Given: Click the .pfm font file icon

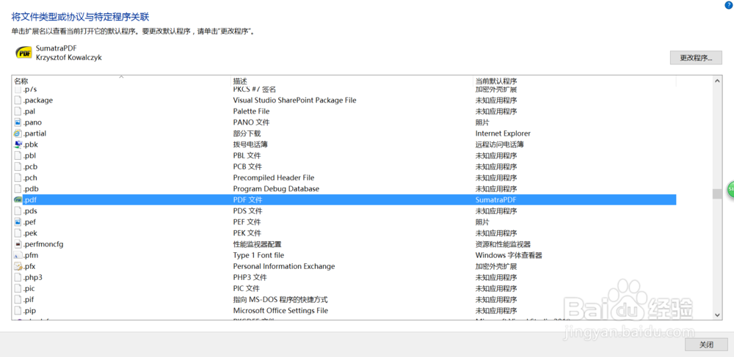Looking at the screenshot, I should 18,255.
